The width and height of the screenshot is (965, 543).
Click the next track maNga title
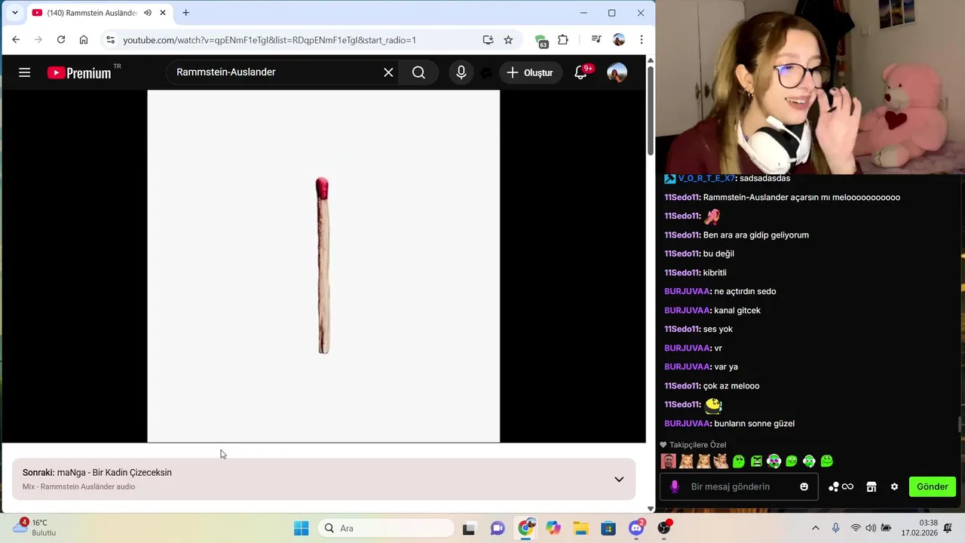coord(115,473)
